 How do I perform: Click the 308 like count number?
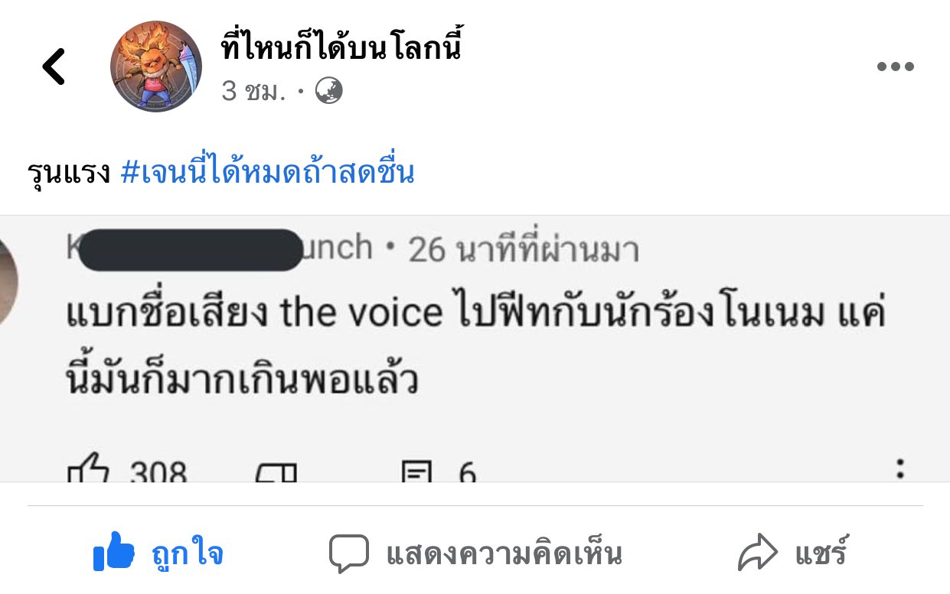(x=158, y=472)
